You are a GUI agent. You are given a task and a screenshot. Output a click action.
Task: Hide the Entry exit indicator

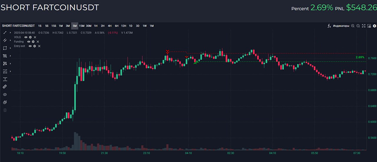(30, 46)
